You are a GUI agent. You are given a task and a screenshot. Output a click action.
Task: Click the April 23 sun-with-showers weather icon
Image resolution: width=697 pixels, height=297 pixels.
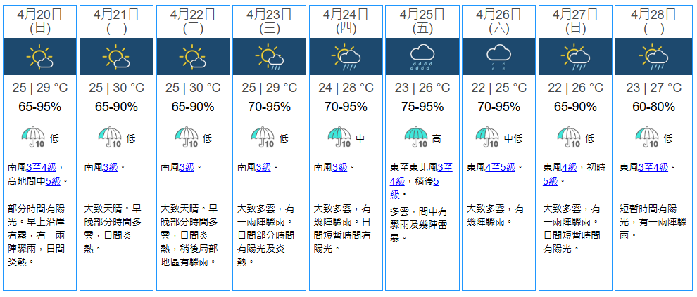pyautogui.click(x=270, y=57)
